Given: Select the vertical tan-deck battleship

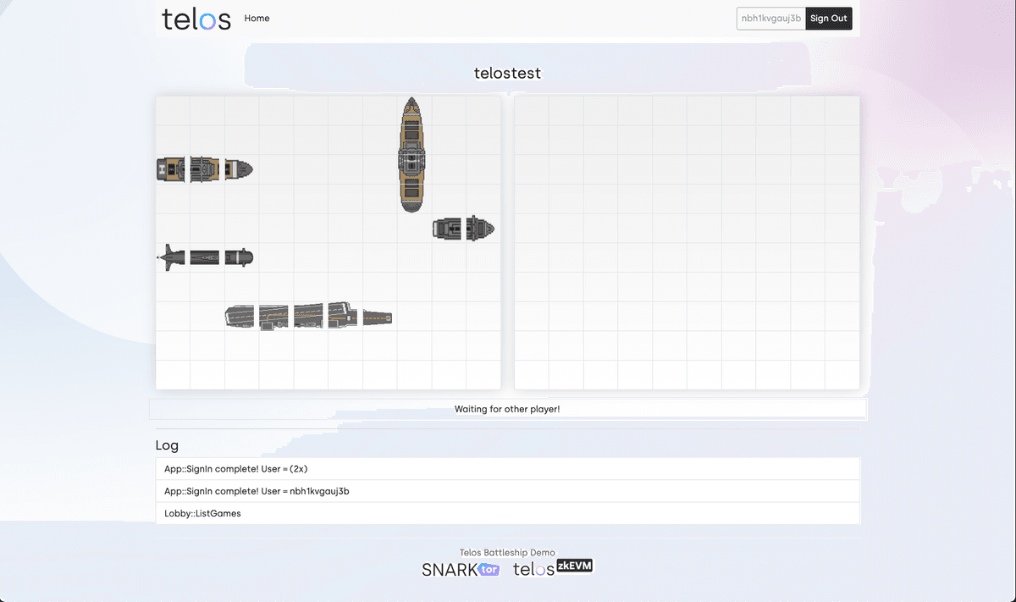Looking at the screenshot, I should click(411, 155).
